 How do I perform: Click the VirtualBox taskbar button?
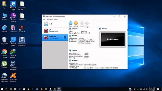[x=59, y=89]
